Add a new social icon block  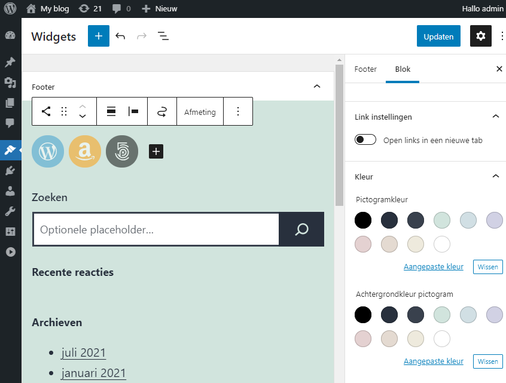156,151
